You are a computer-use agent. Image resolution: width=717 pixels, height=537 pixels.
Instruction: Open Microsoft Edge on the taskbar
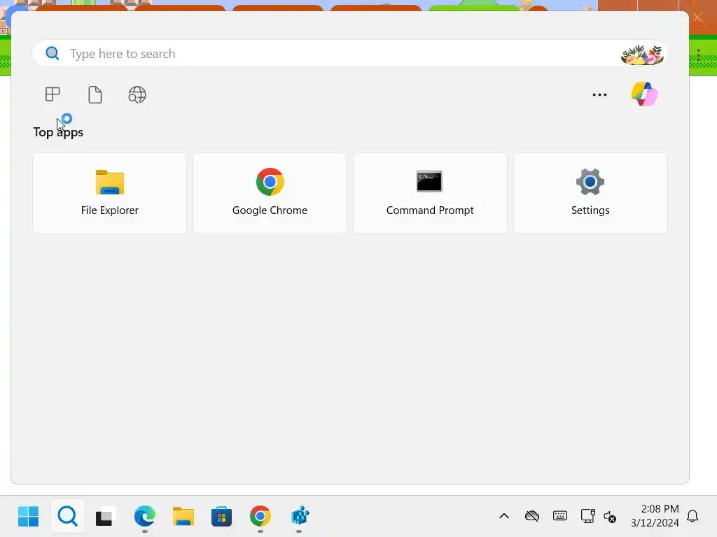click(x=144, y=517)
